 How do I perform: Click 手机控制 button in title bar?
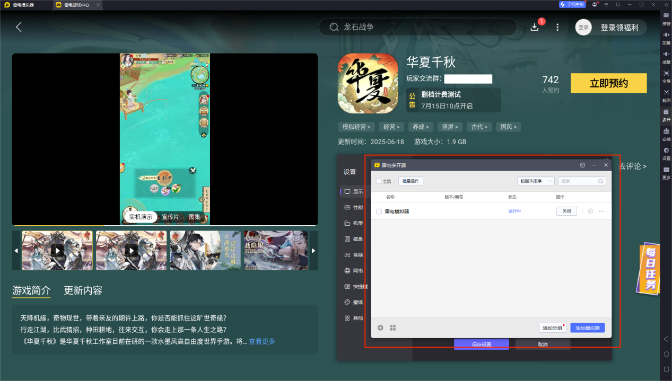572,4
